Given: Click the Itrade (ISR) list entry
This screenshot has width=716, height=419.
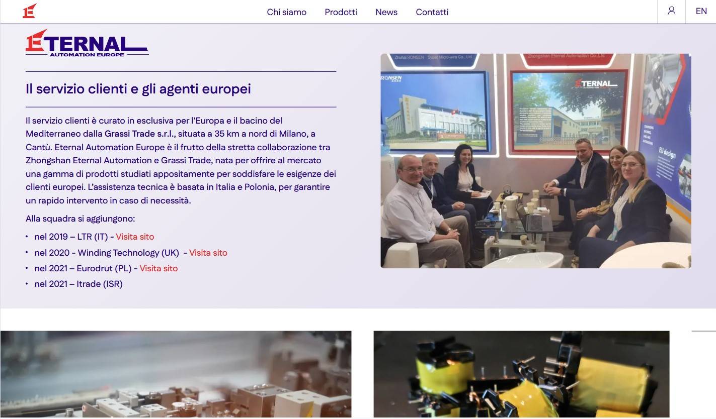Looking at the screenshot, I should (78, 284).
